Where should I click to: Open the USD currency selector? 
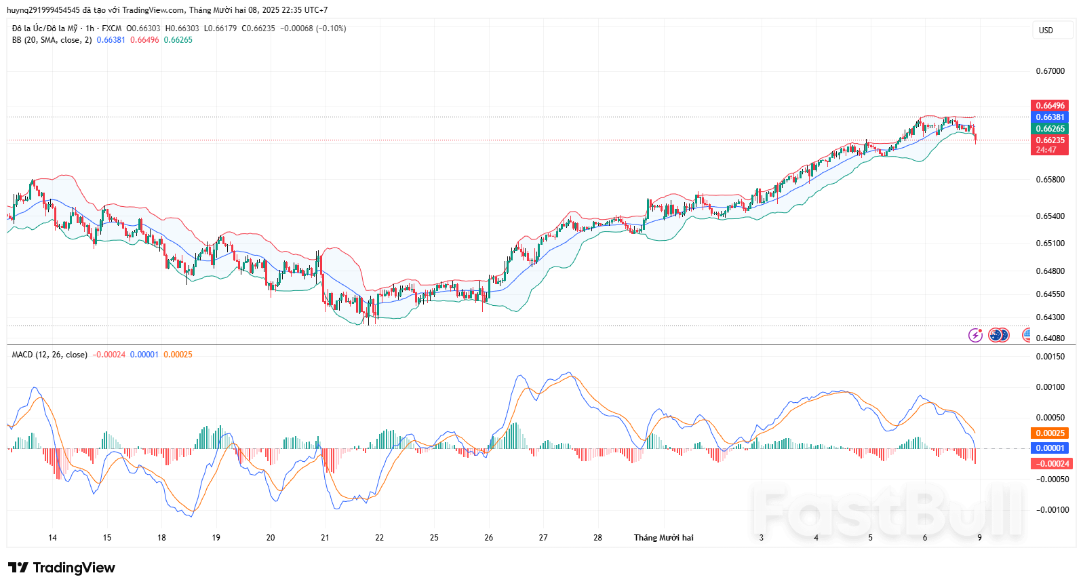[x=1052, y=31]
